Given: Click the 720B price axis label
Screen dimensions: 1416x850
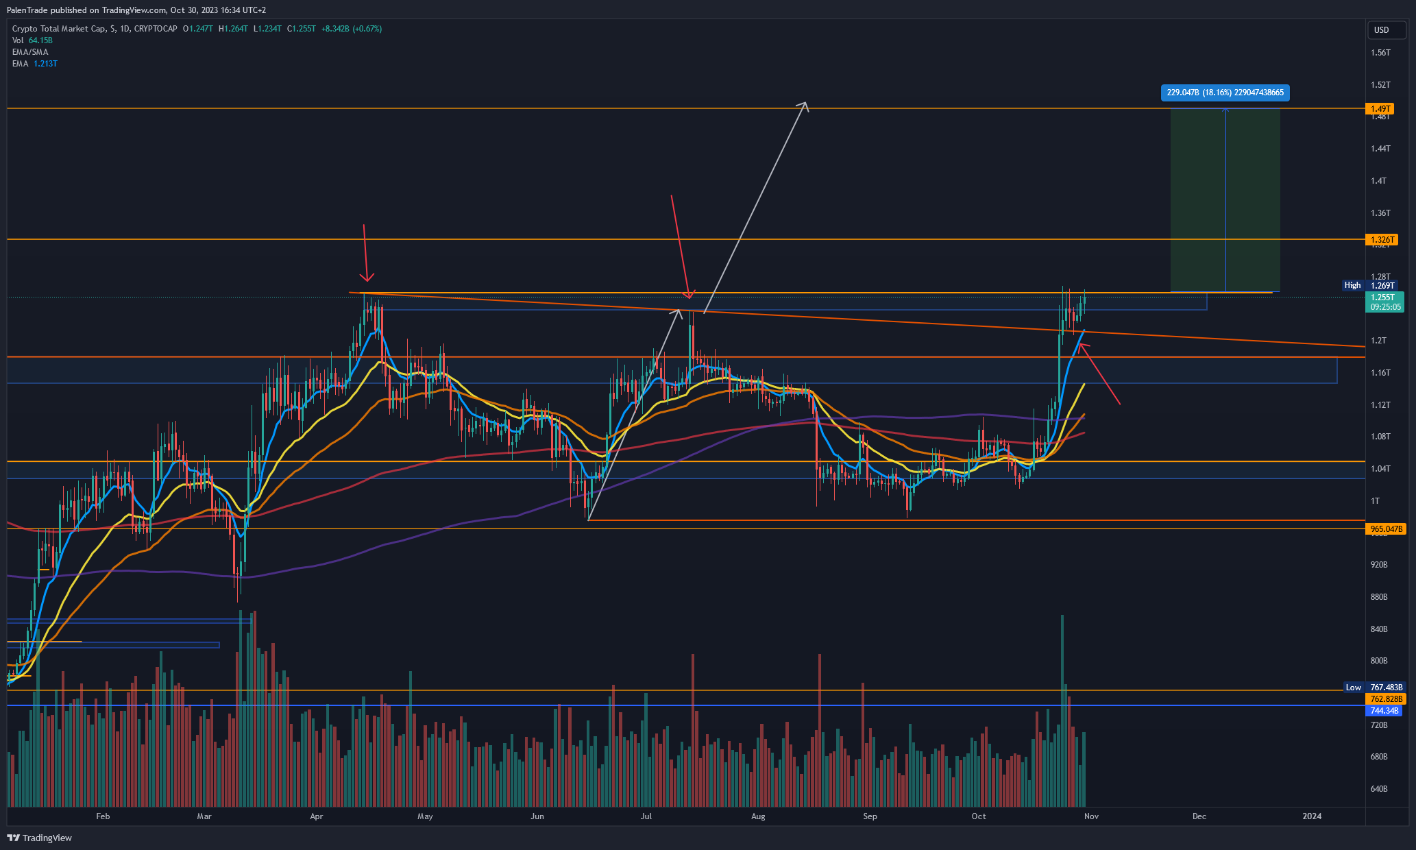Looking at the screenshot, I should pos(1379,725).
